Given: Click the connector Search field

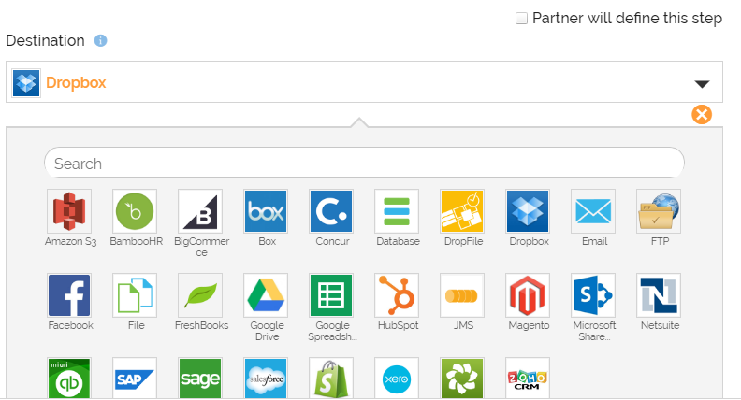Looking at the screenshot, I should coord(364,164).
